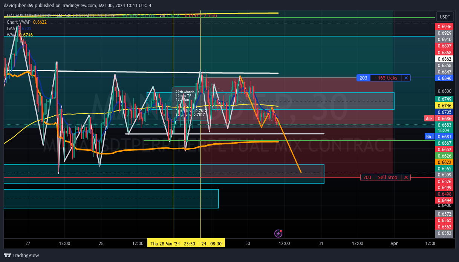The height and width of the screenshot is (262, 459).
Task: Click the 0.6862 white price tag
Action: [x=445, y=59]
